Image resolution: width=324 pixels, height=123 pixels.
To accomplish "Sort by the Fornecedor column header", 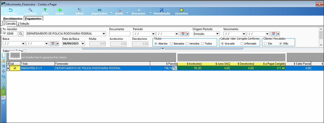I will (x=102, y=64).
